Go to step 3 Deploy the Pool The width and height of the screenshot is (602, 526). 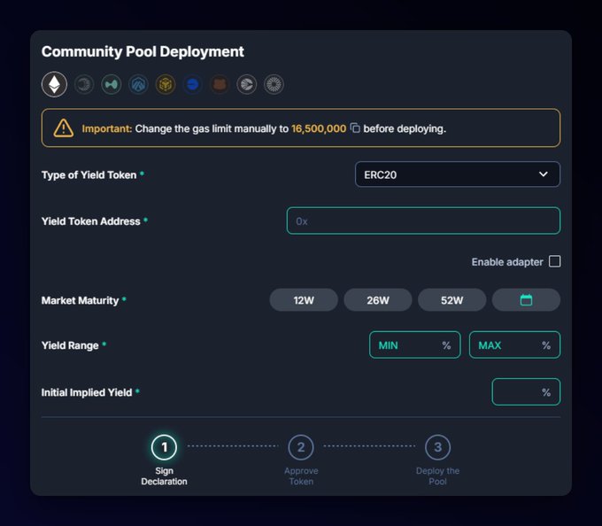pos(437,448)
